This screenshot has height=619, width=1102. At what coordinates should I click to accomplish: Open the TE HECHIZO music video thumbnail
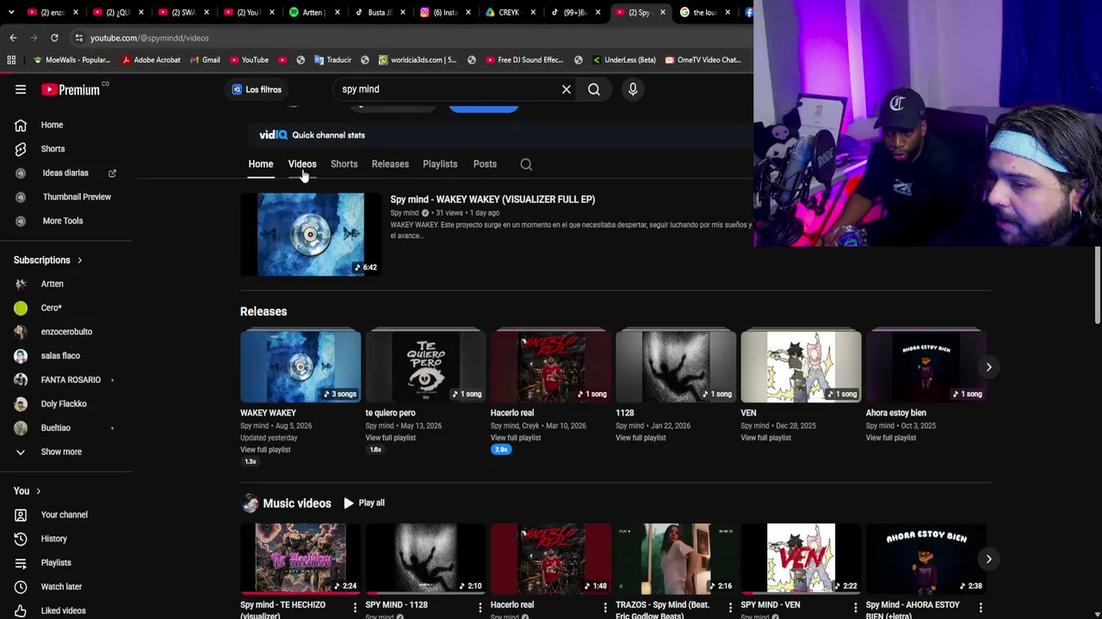tap(300, 558)
